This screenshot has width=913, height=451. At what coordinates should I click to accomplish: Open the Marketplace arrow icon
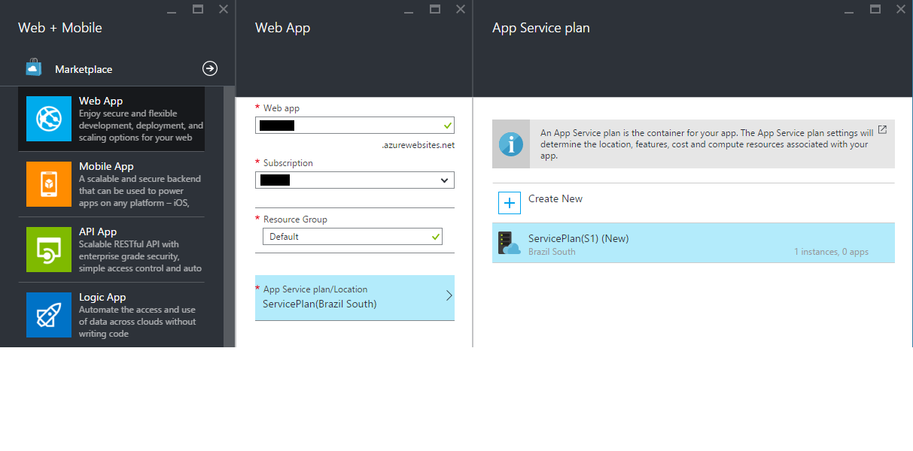click(x=210, y=68)
